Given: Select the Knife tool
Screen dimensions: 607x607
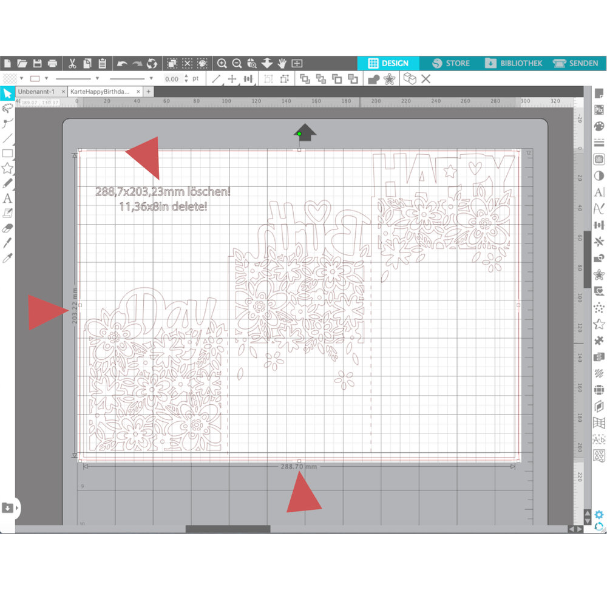Looking at the screenshot, I should (x=7, y=243).
